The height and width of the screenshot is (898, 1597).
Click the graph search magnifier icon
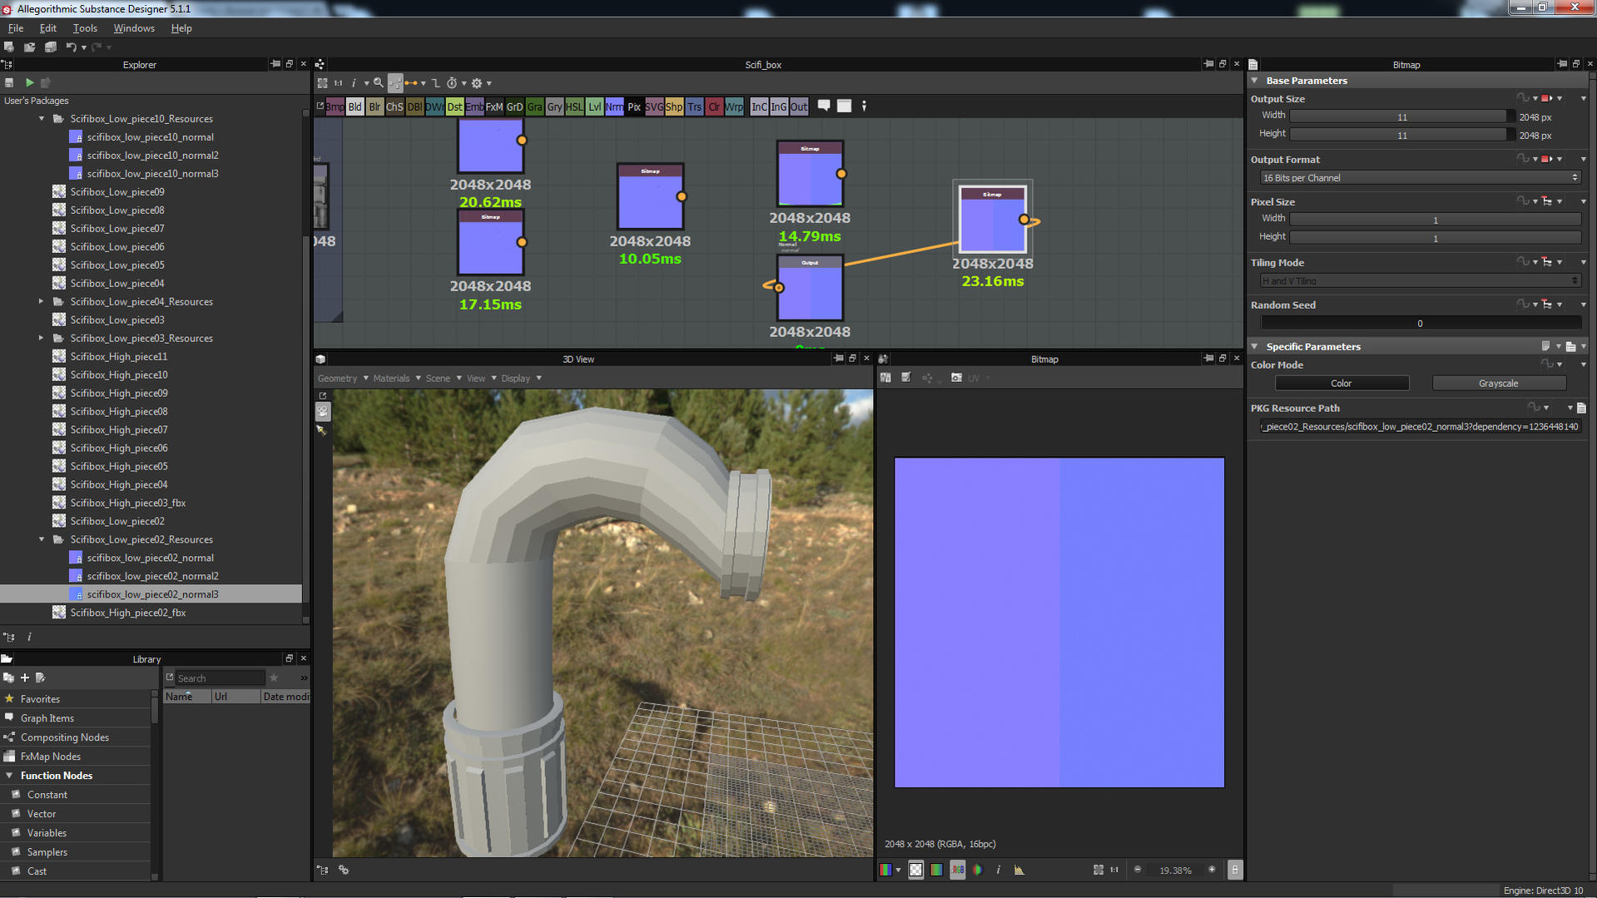point(379,83)
